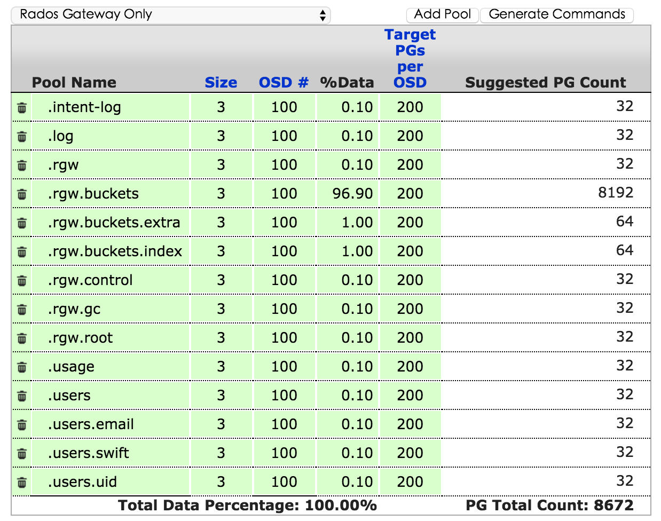Click Size field in .rgw.buckets row

tap(221, 194)
